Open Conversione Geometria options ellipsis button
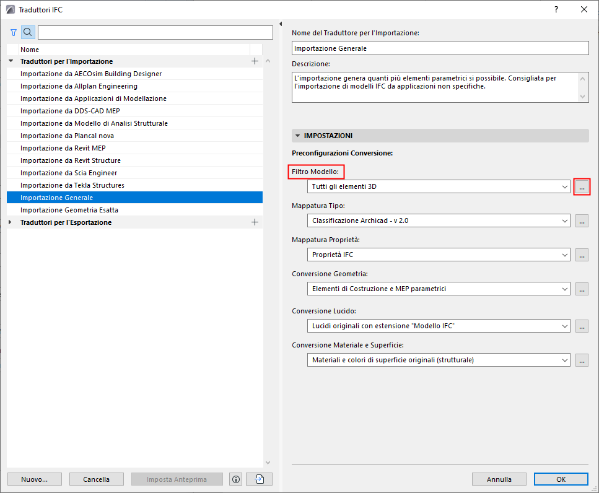Viewport: 599px width, 493px height. click(582, 289)
